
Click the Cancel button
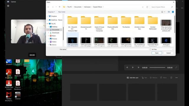coord(169,53)
